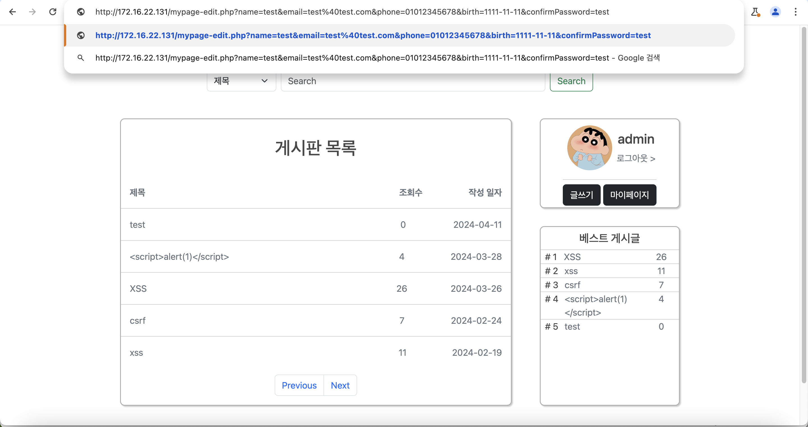Click the 게시판 목록 heading
Viewport: 808px width, 427px height.
[x=316, y=148]
